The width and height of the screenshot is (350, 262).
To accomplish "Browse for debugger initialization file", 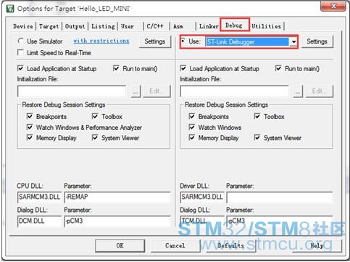I will coord(298,92).
